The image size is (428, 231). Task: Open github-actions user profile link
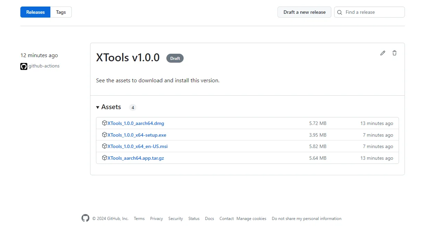[44, 66]
